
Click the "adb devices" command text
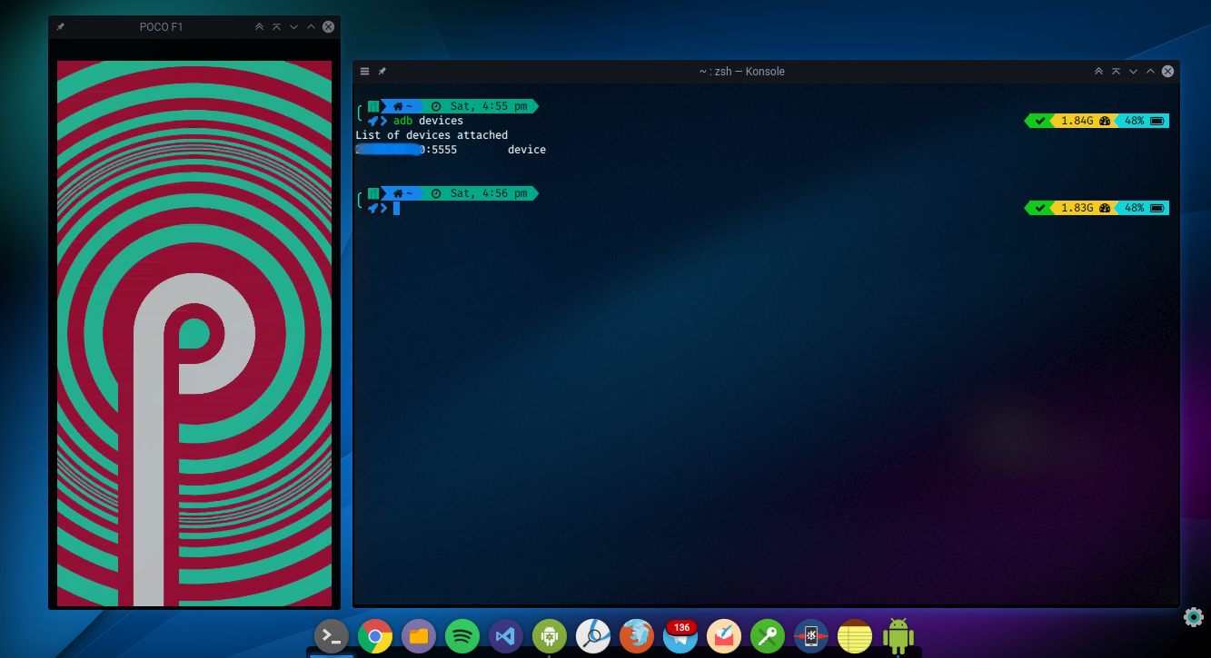[x=428, y=121]
